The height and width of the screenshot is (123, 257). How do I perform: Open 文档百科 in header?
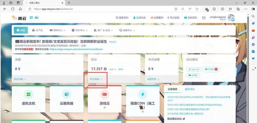pos(191,18)
